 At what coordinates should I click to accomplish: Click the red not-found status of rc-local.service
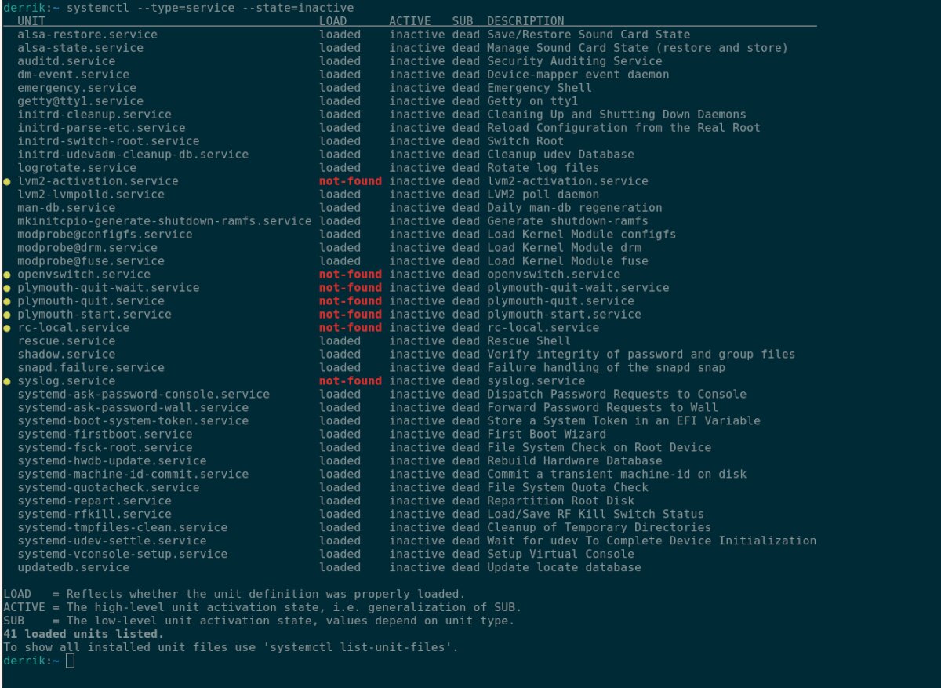point(350,328)
